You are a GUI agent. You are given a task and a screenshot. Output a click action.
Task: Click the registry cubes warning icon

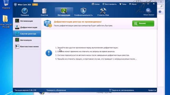tap(48, 23)
